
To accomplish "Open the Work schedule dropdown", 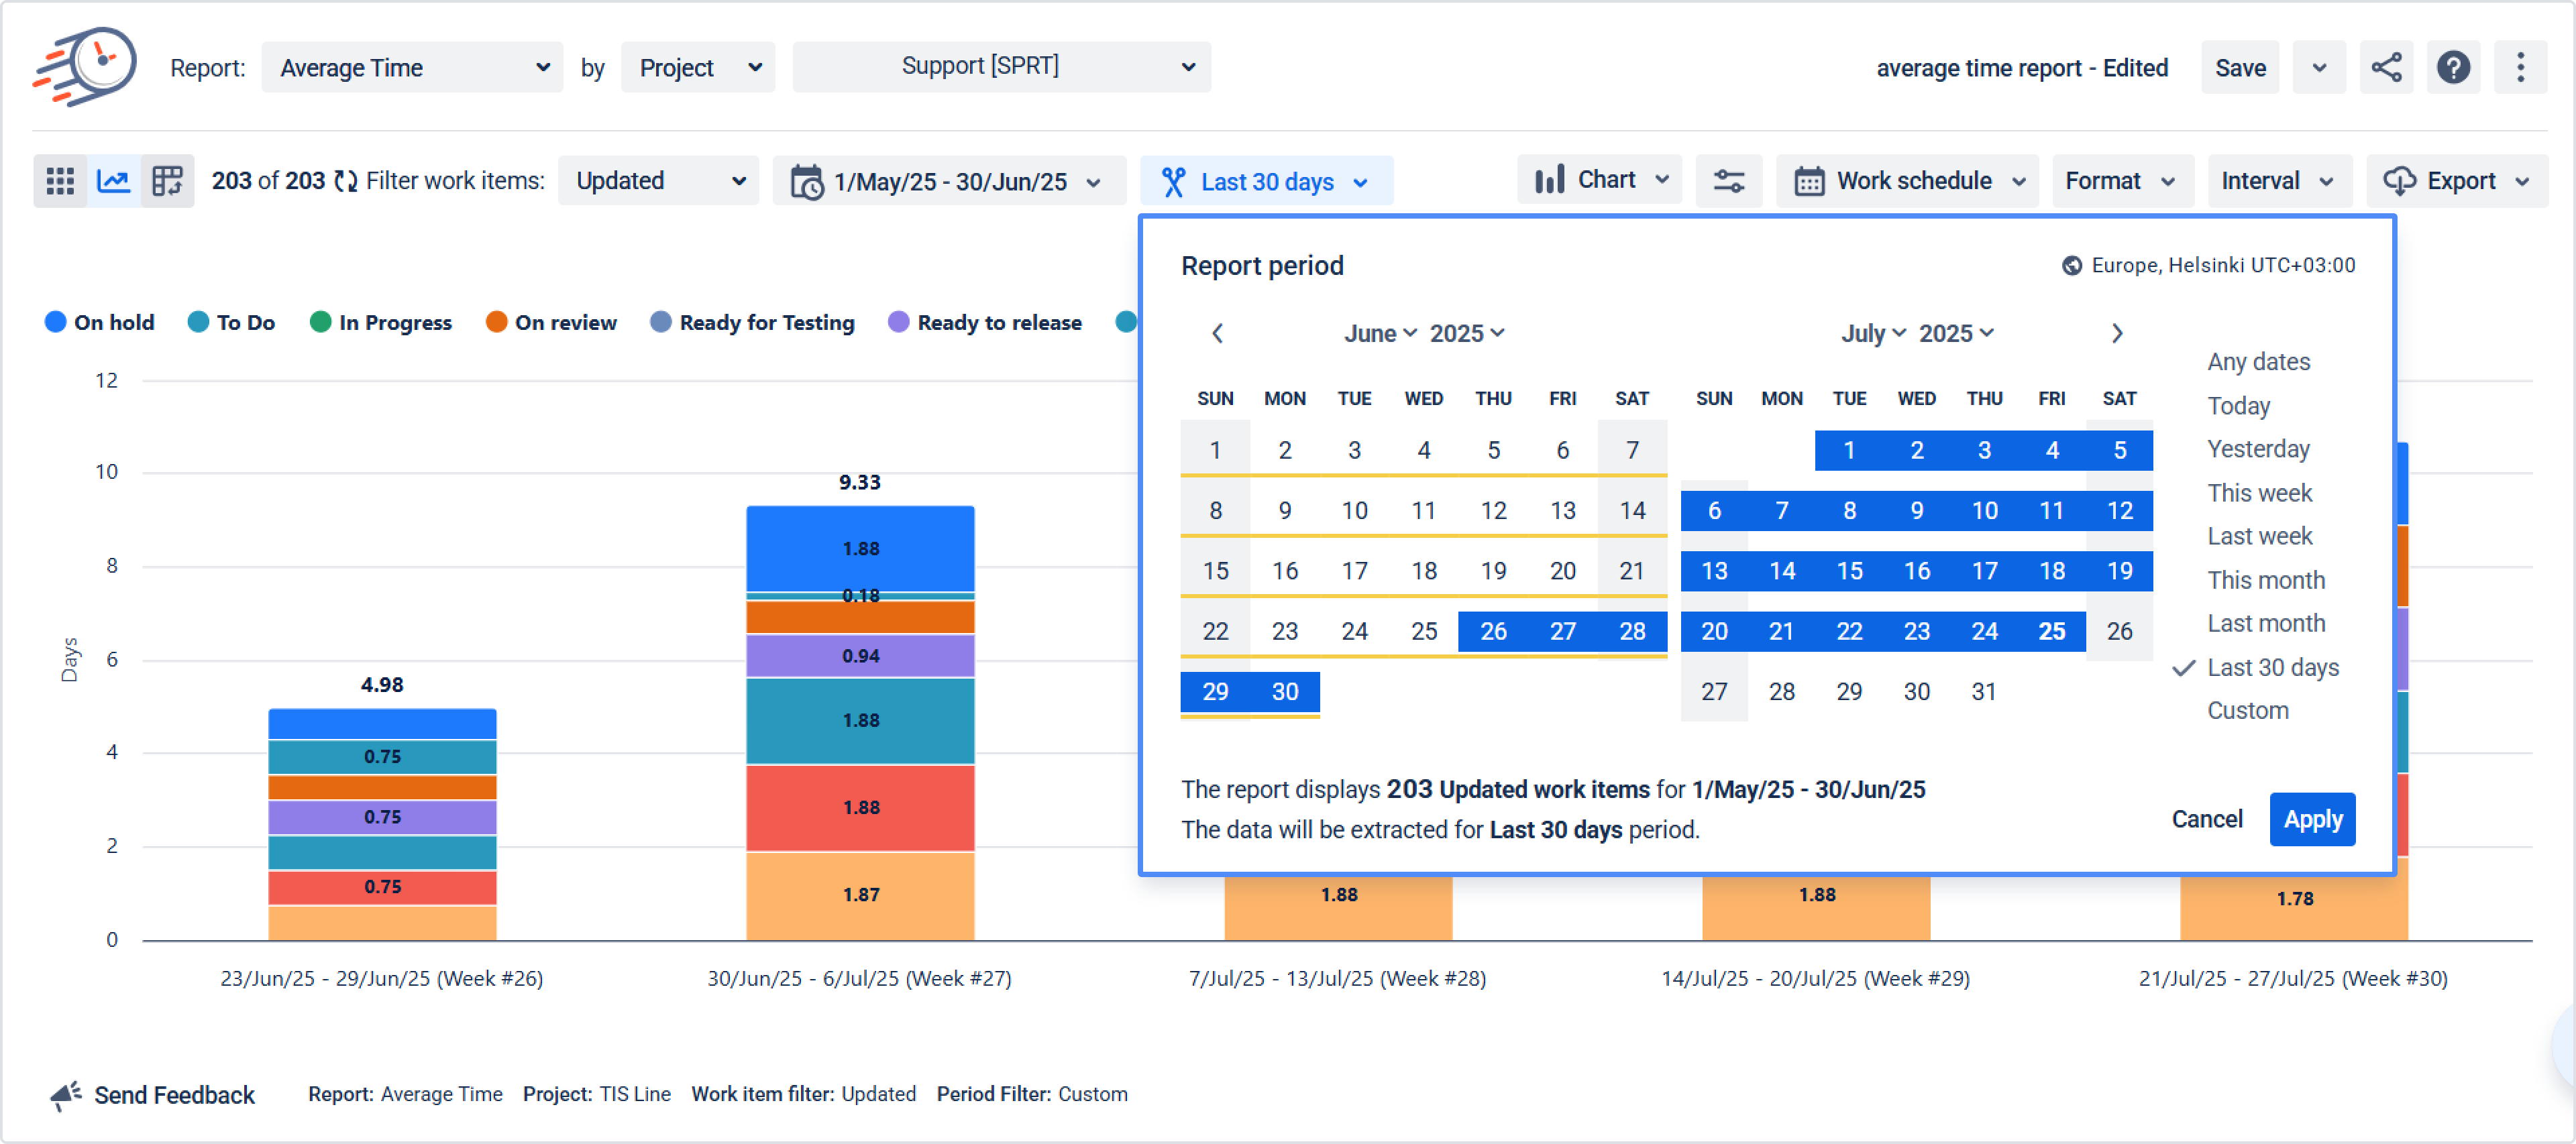I will pyautogui.click(x=1907, y=181).
